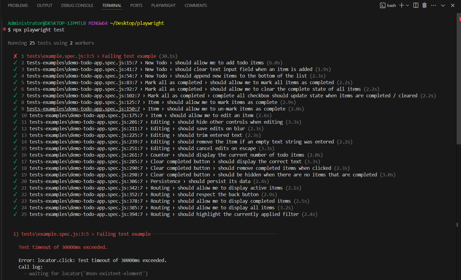The width and height of the screenshot is (461, 280).
Task: Click 'should allow me to edit an item' text
Action: [211, 115]
